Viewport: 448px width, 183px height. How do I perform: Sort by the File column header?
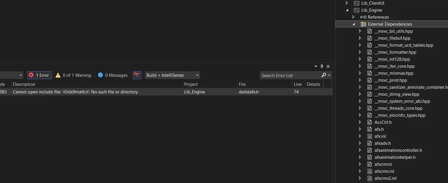click(265, 84)
